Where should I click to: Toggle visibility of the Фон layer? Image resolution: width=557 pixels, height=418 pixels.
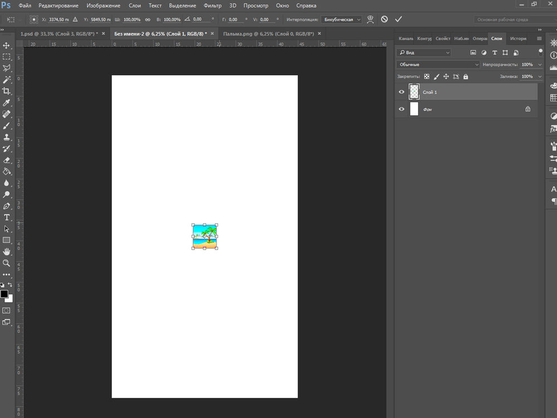click(402, 109)
